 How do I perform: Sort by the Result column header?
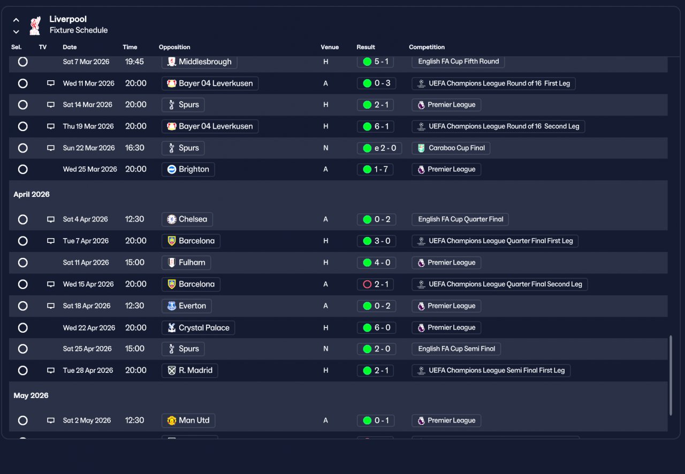click(366, 47)
